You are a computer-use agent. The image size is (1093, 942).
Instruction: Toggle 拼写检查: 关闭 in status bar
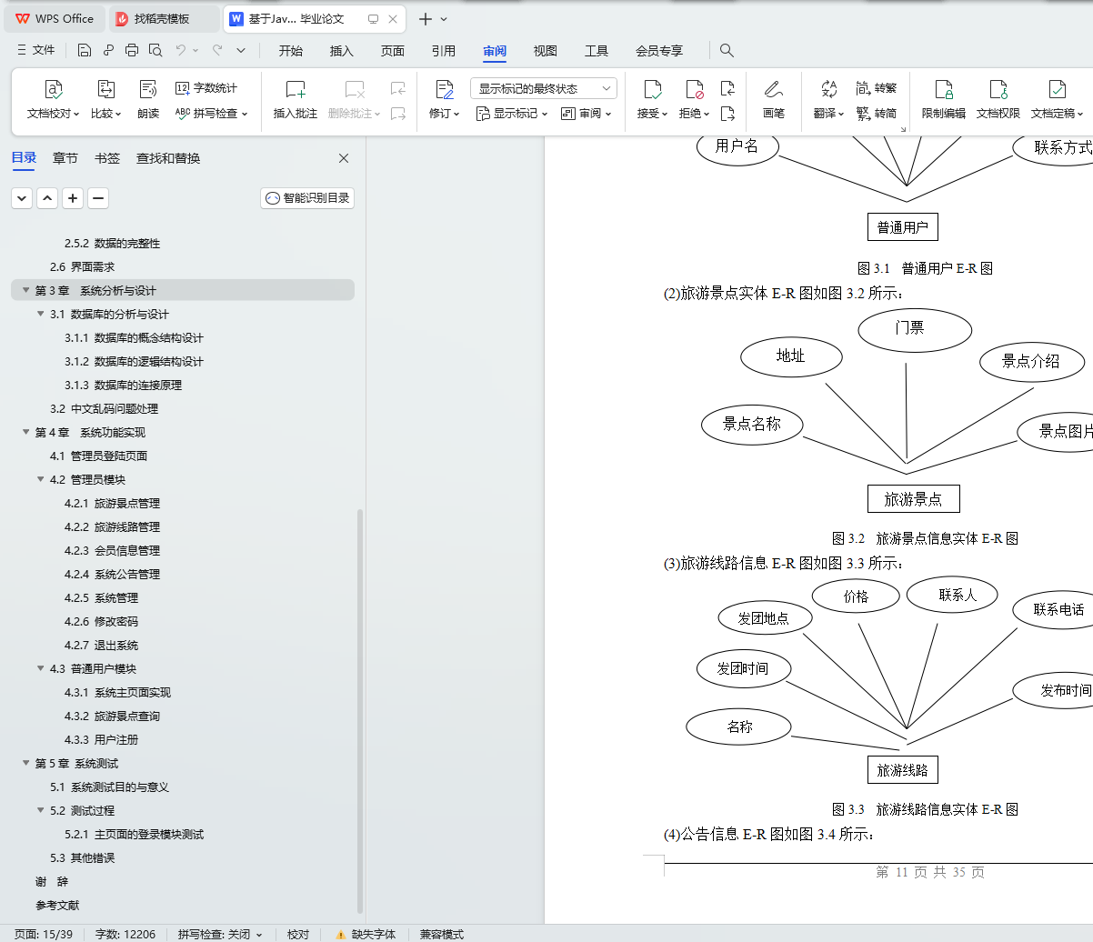coord(220,934)
